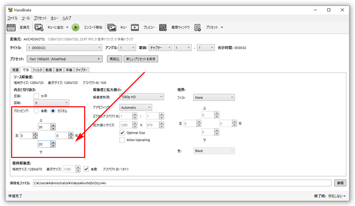
Task: Expand the キューに追加 dropdown arrow
Action: coord(67,27)
